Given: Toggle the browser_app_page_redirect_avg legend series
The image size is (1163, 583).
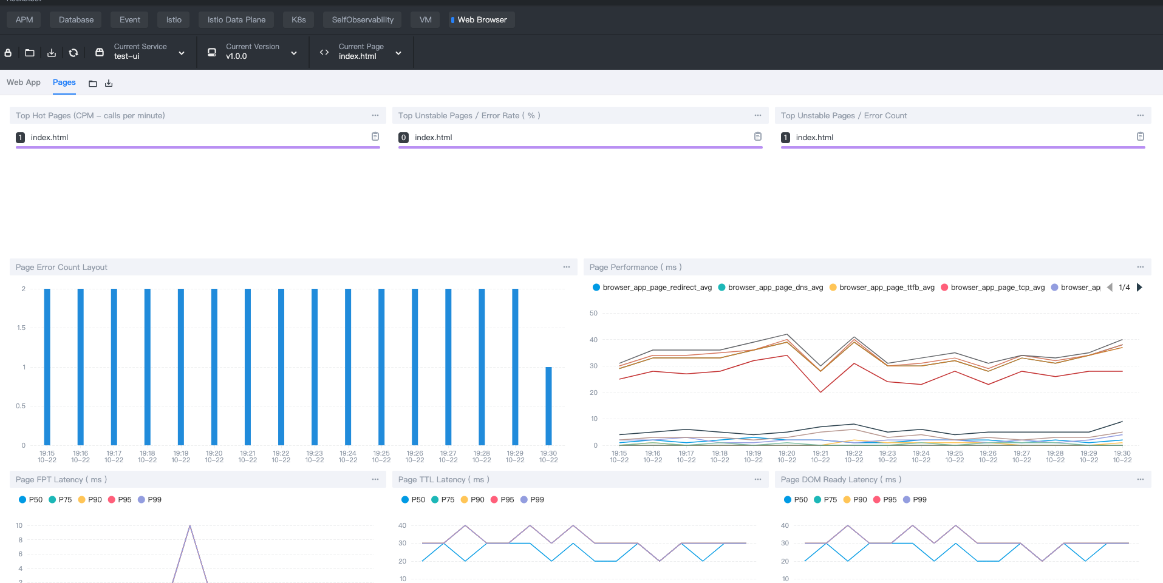Looking at the screenshot, I should coord(652,288).
